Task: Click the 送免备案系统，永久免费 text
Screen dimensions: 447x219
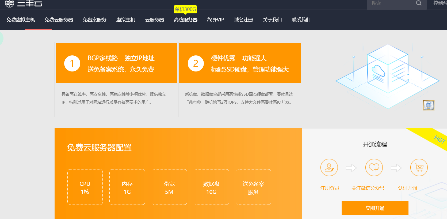Action: tap(121, 70)
